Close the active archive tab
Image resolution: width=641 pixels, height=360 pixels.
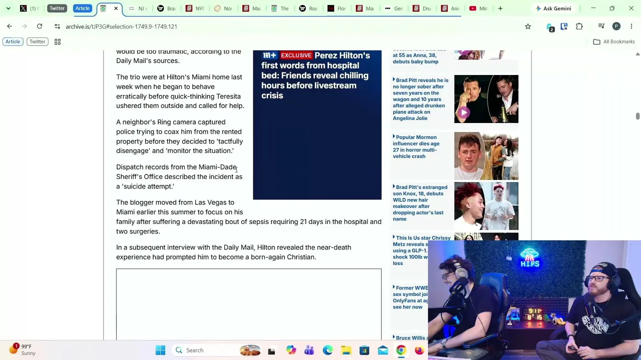tap(116, 8)
